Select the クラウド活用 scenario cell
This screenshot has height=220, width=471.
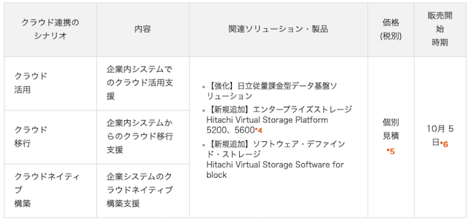51,83
